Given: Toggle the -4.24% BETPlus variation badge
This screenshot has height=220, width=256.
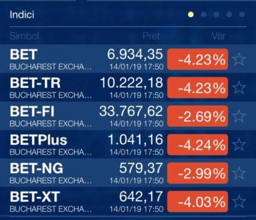Looking at the screenshot, I should [197, 145].
